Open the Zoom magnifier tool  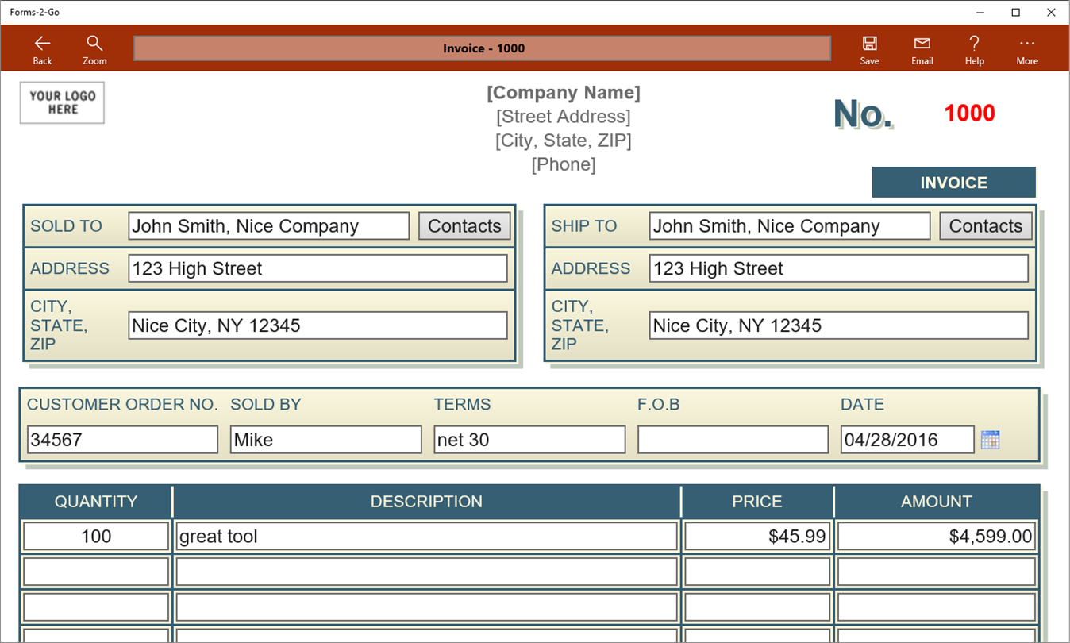pos(94,49)
